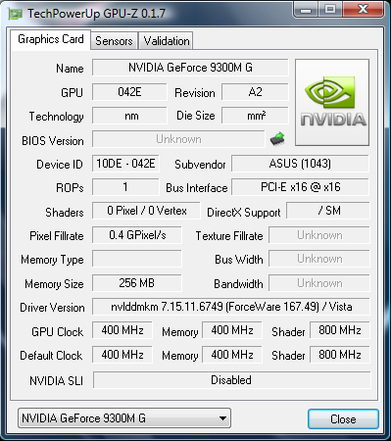The width and height of the screenshot is (391, 441).
Task: Click the GPU-Z title bar app icon
Action: (x=16, y=14)
